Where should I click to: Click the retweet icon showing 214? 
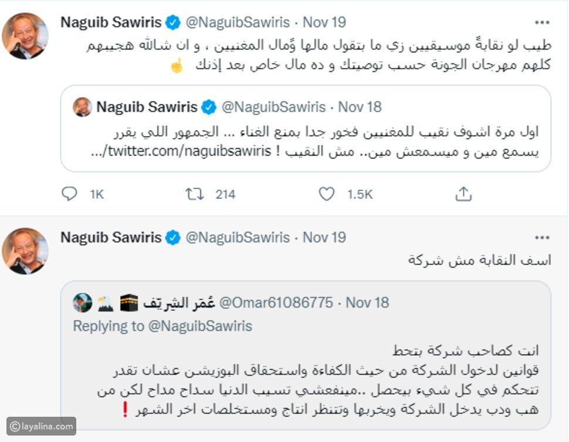(x=194, y=194)
